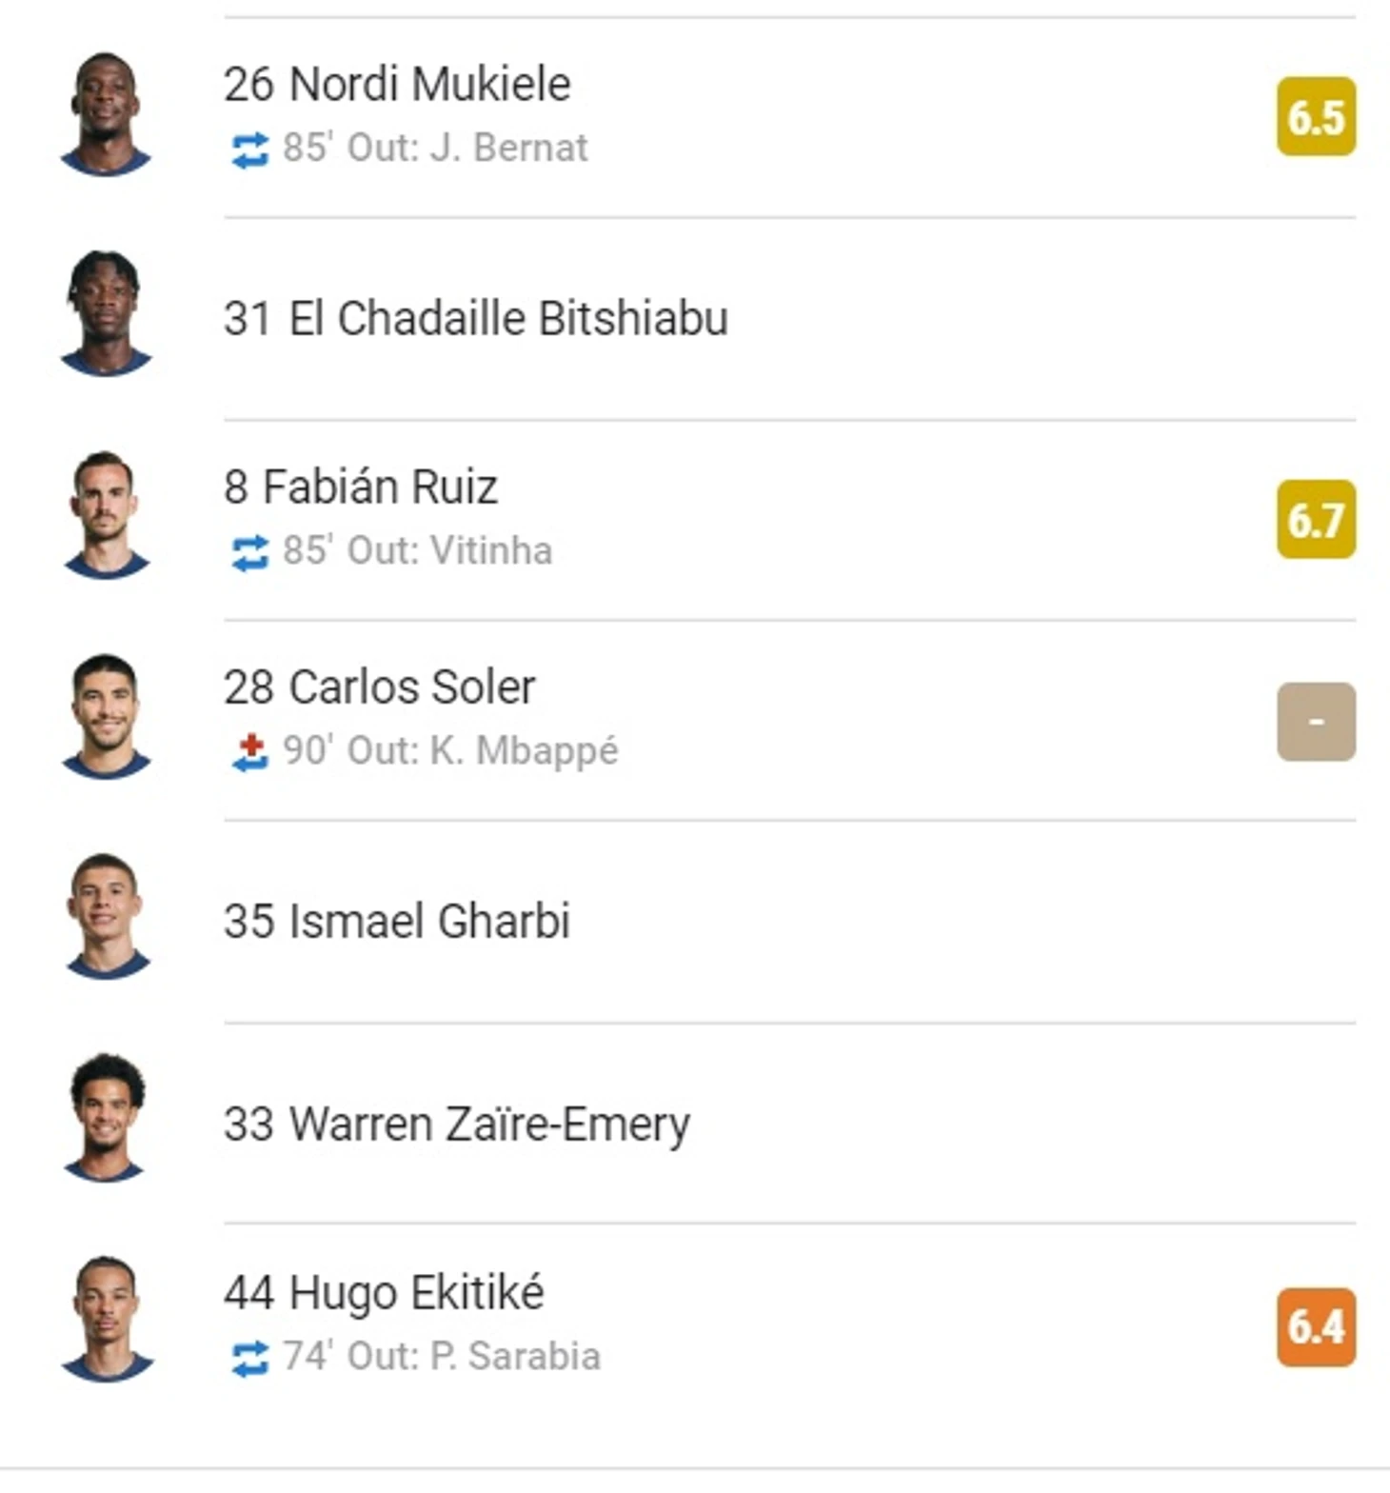Click the 28 Carlos Soler name

click(x=380, y=687)
